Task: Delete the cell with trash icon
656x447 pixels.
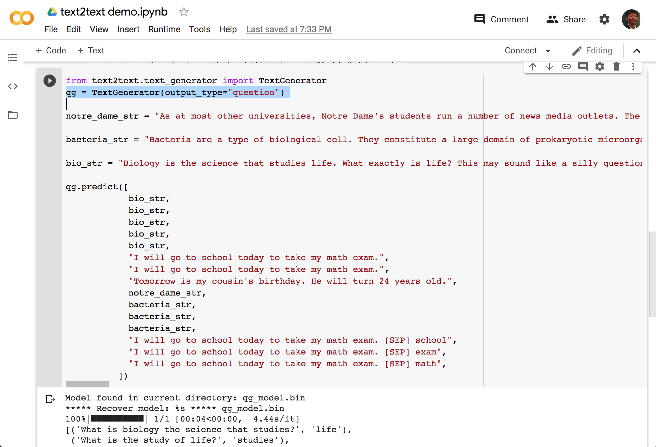Action: tap(617, 67)
